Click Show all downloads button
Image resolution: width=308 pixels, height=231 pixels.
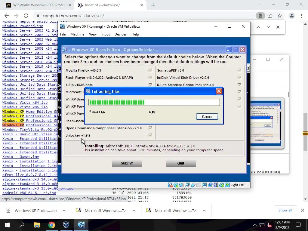click(285, 210)
